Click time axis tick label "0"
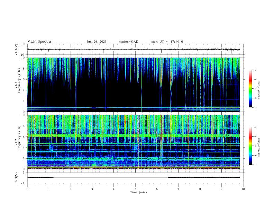Screen dimensions: 274x212 tap(27, 189)
